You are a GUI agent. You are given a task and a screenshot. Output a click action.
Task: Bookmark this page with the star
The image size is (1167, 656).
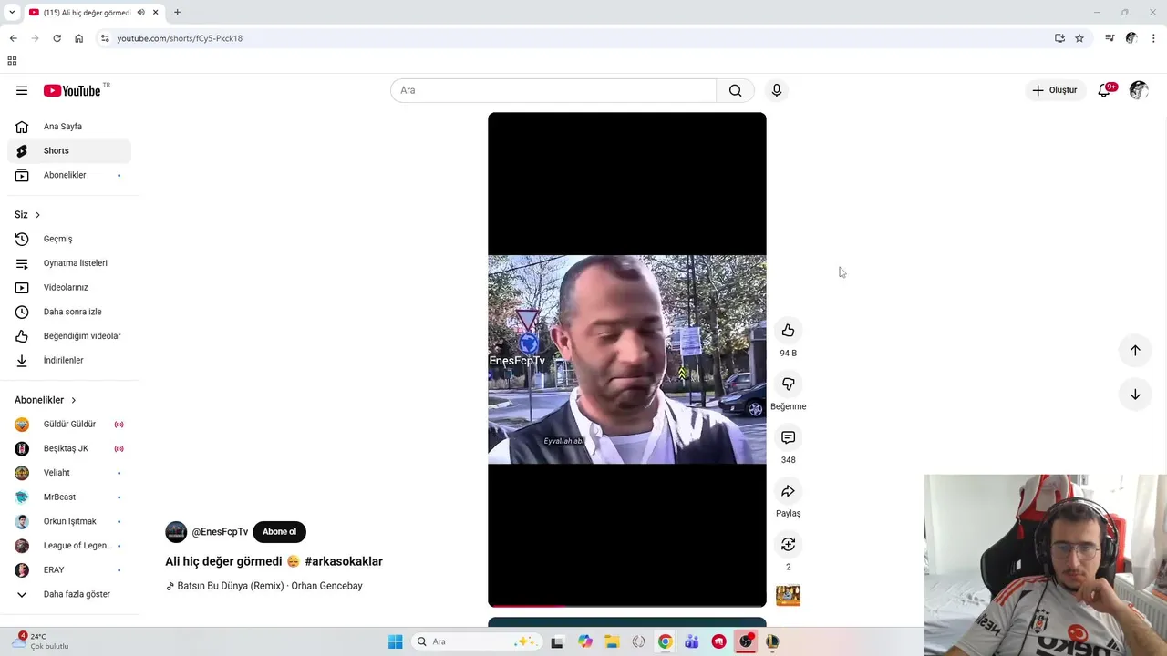click(1079, 38)
